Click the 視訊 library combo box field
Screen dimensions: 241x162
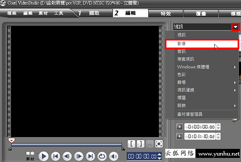[202, 27]
